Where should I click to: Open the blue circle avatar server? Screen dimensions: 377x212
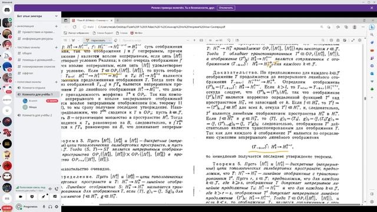pyautogui.click(x=7, y=67)
